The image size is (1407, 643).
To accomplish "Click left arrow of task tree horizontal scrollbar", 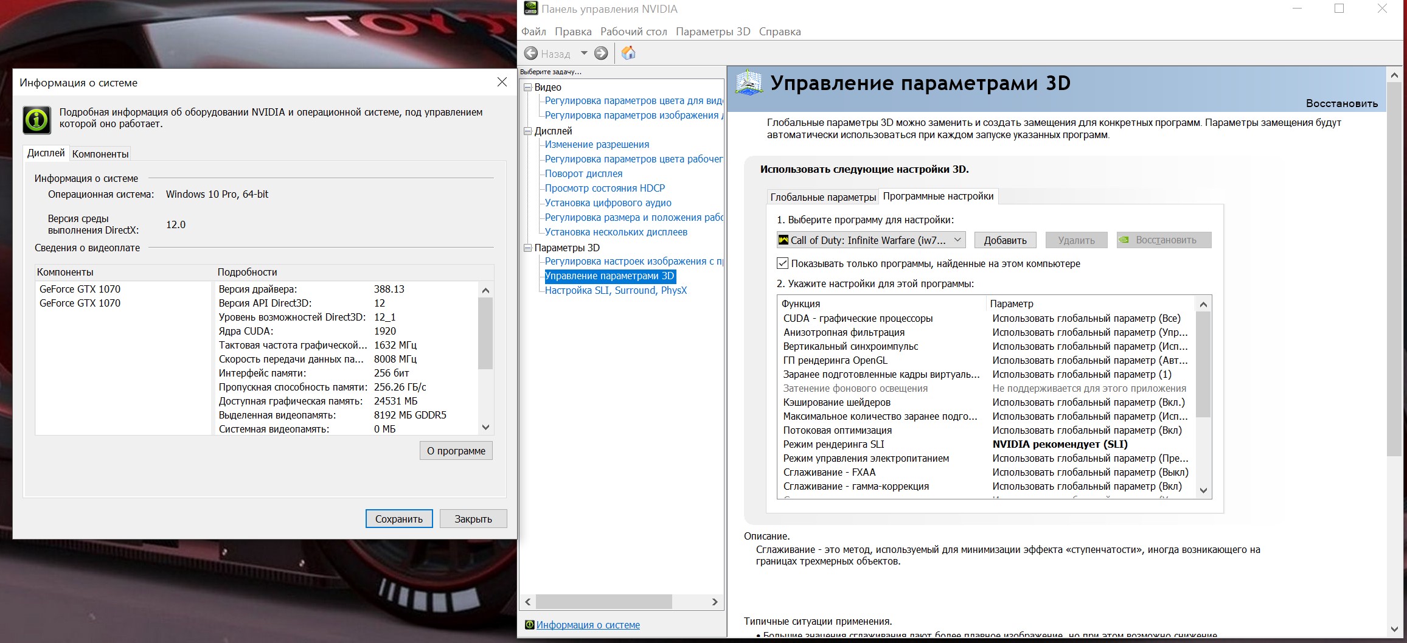I will click(528, 602).
